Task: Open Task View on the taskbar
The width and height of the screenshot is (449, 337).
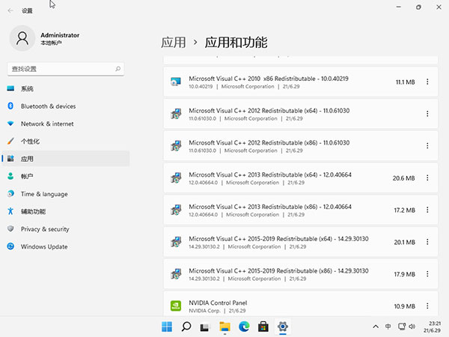Action: click(205, 327)
